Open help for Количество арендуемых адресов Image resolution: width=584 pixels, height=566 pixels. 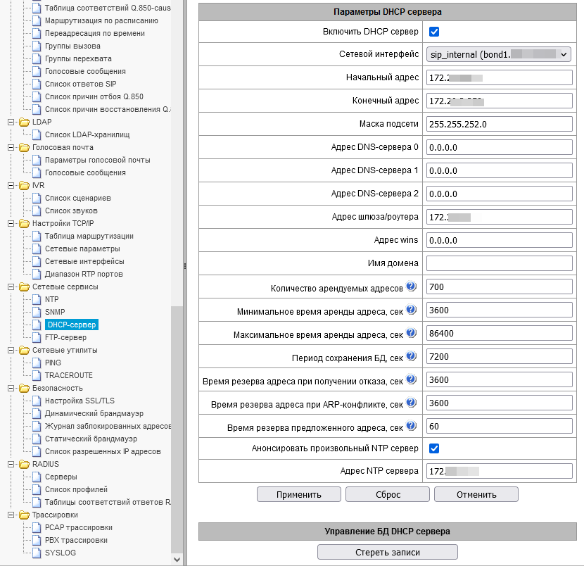coord(411,286)
